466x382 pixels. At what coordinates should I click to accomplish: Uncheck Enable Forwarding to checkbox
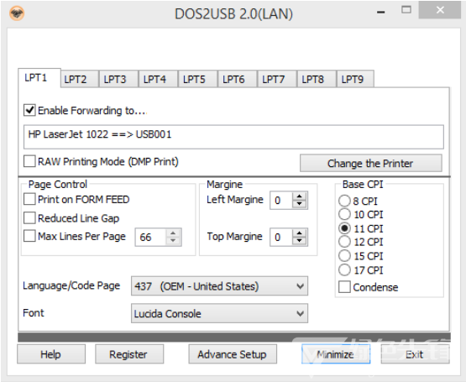click(29, 110)
